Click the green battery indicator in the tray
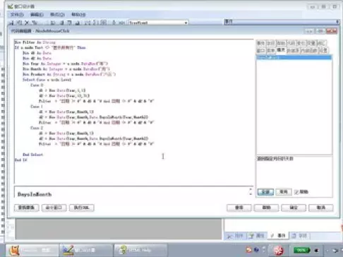The width and height of the screenshot is (343, 257). pyautogui.click(x=302, y=250)
